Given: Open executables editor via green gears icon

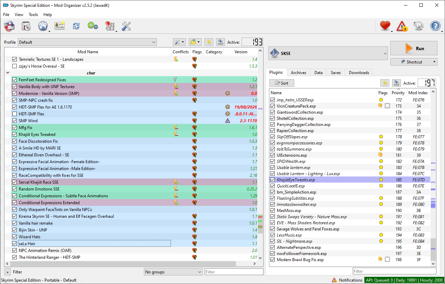Looking at the screenshot, I should point(93,26).
